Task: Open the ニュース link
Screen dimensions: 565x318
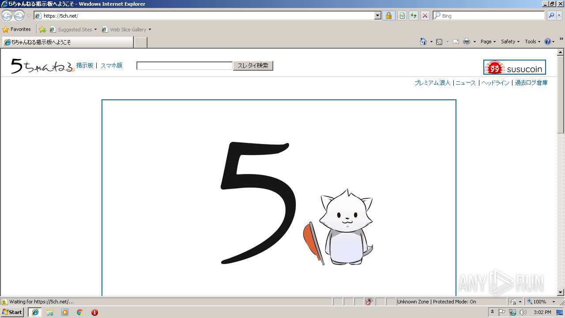Action: pos(466,83)
